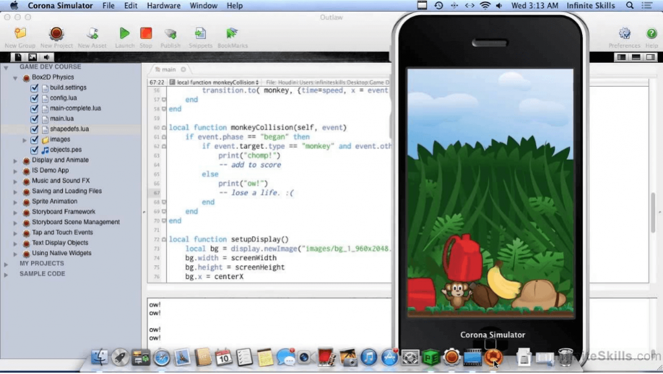The width and height of the screenshot is (663, 374).
Task: Select Text Display Objects project
Action: tap(60, 243)
